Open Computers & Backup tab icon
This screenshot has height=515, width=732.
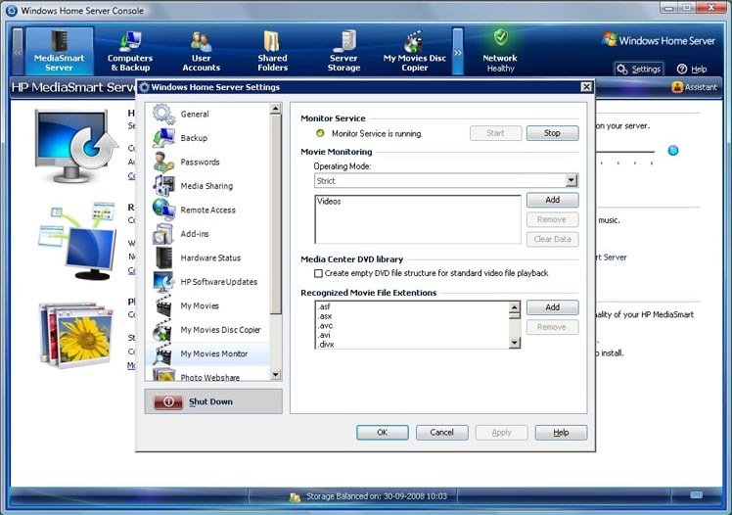(130, 41)
